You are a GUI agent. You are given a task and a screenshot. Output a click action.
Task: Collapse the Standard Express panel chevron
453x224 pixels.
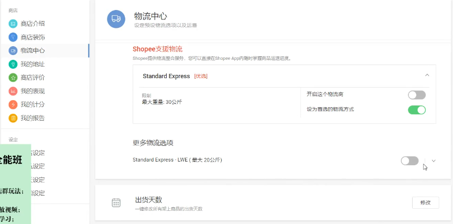click(427, 76)
